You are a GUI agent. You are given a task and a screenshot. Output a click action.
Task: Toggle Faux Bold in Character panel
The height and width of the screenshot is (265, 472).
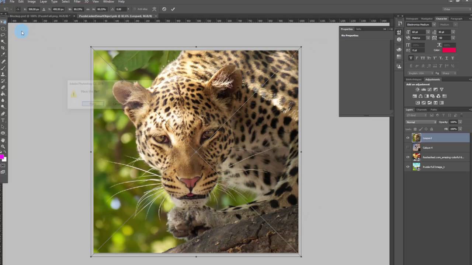coord(411,58)
